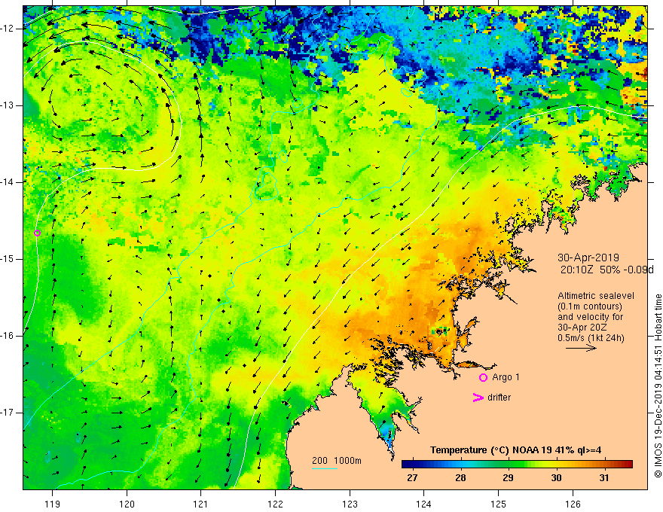Viewport: 663px width, 512px height.
Task: Click the IMOS copyright timestamp text
Action: (658, 386)
